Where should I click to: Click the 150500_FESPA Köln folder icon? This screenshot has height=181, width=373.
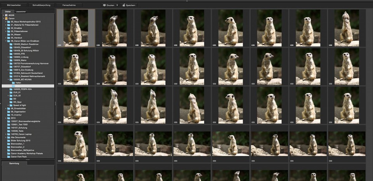pyautogui.click(x=11, y=89)
